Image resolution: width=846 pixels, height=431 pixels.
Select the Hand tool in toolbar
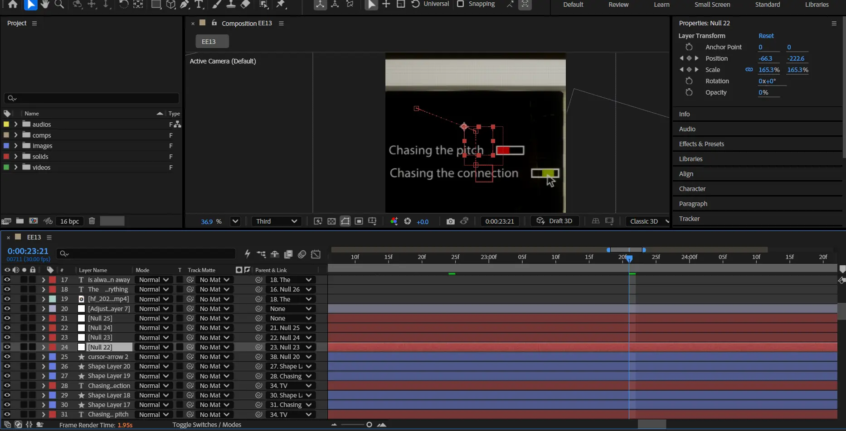point(45,5)
